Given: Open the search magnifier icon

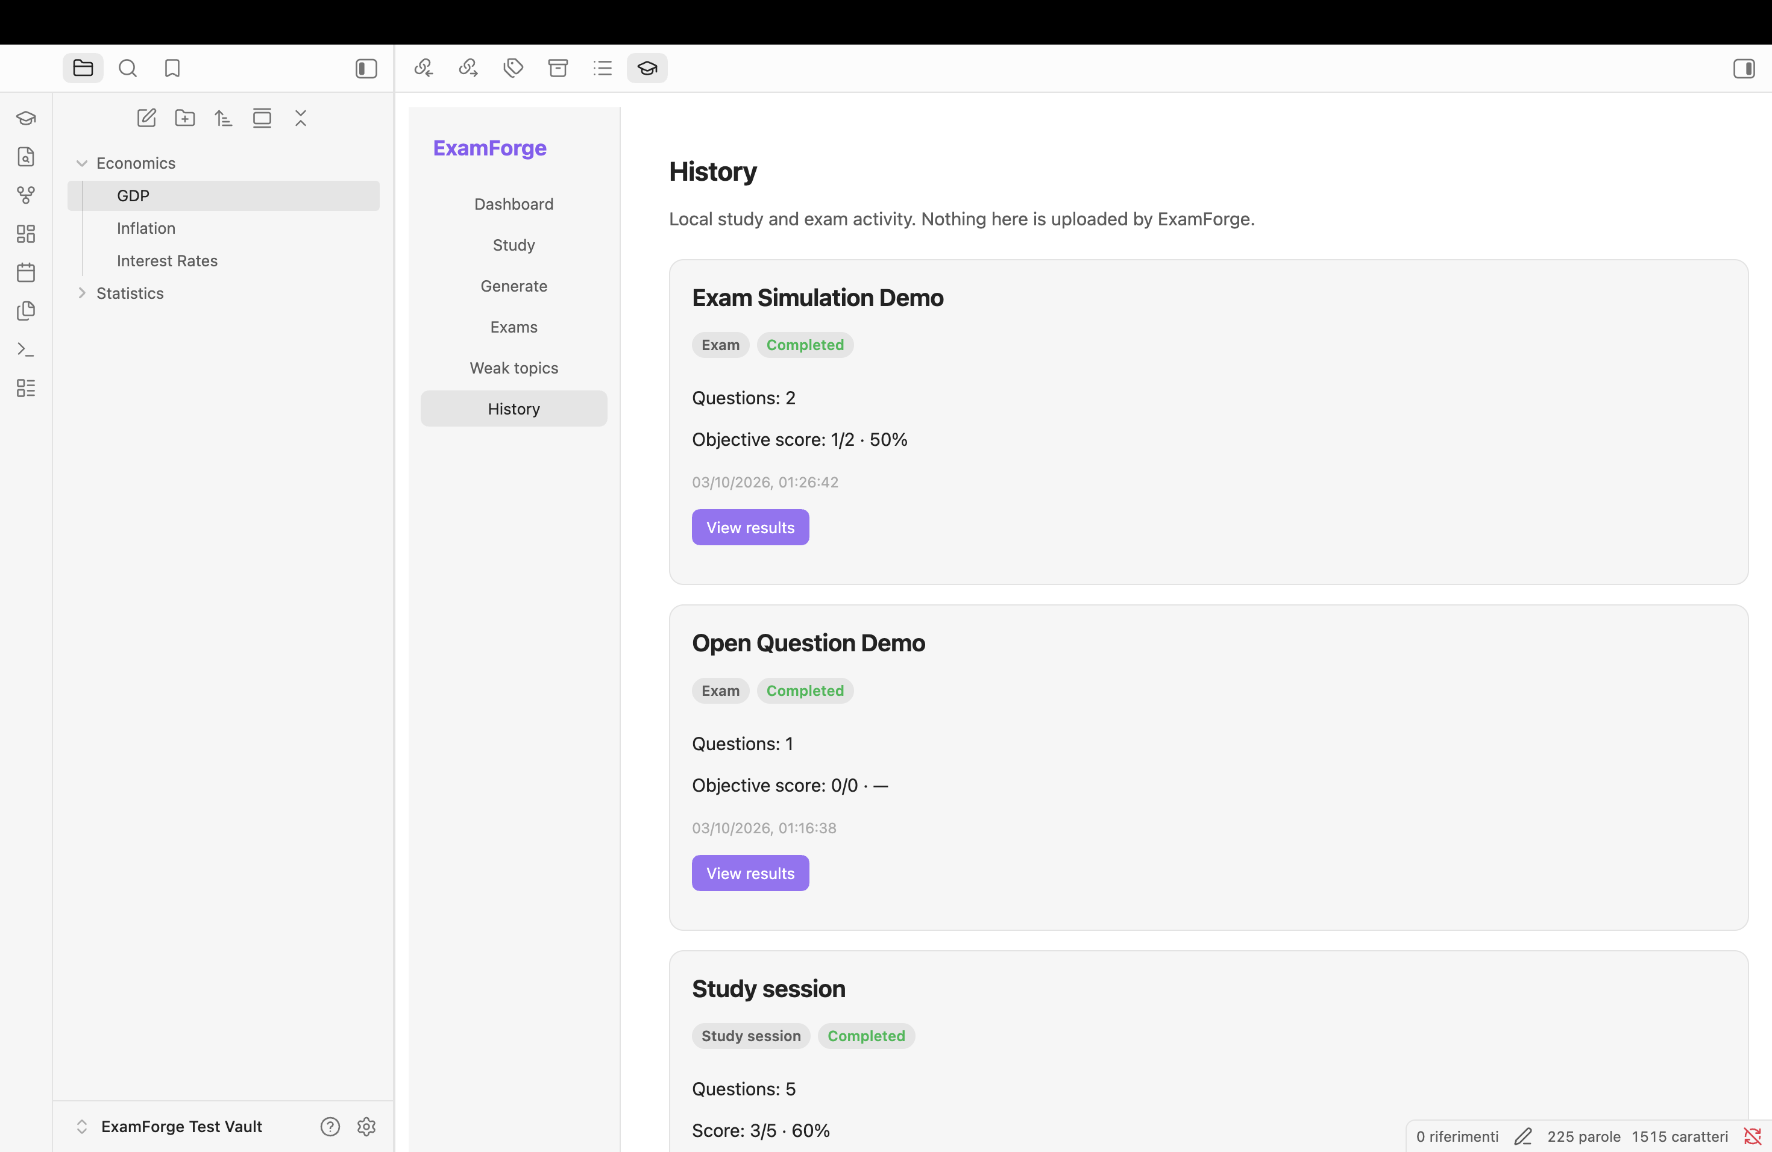Looking at the screenshot, I should (128, 69).
